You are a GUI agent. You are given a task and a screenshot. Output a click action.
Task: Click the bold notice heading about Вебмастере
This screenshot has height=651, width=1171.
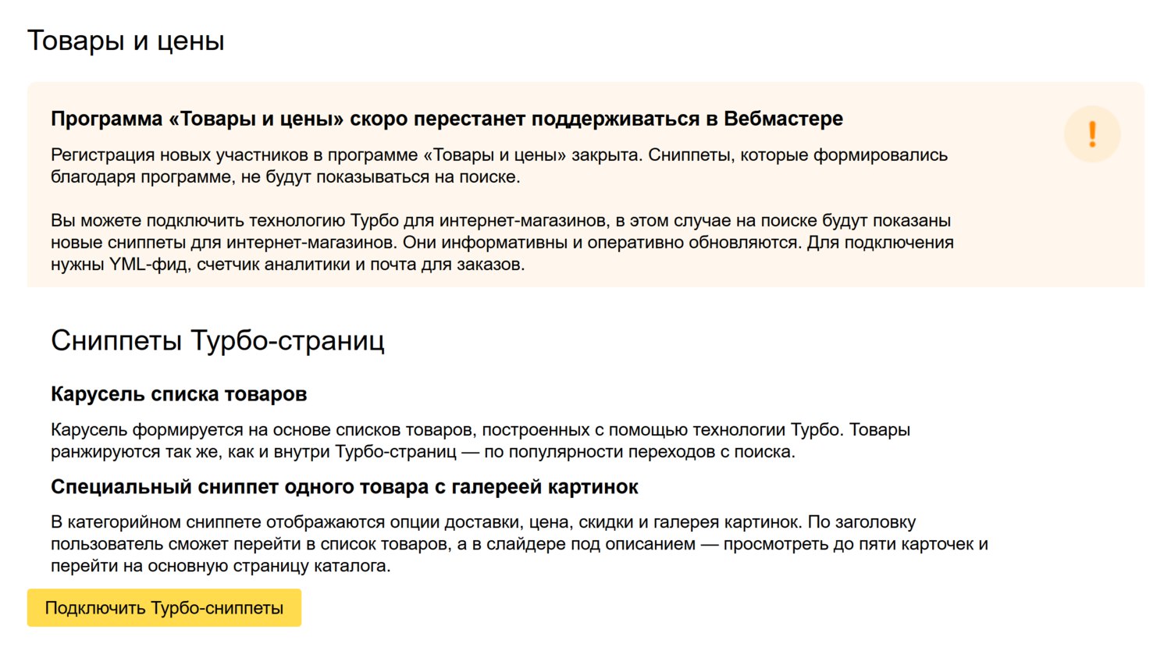[447, 119]
